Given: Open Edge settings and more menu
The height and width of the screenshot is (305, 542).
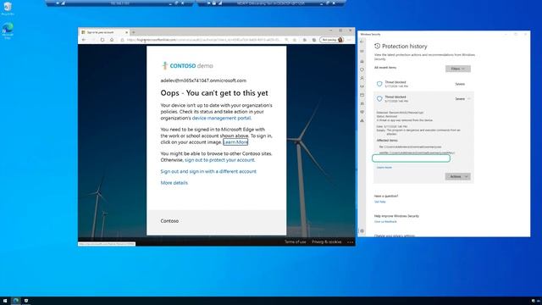Looking at the screenshot, I should [x=349, y=40].
